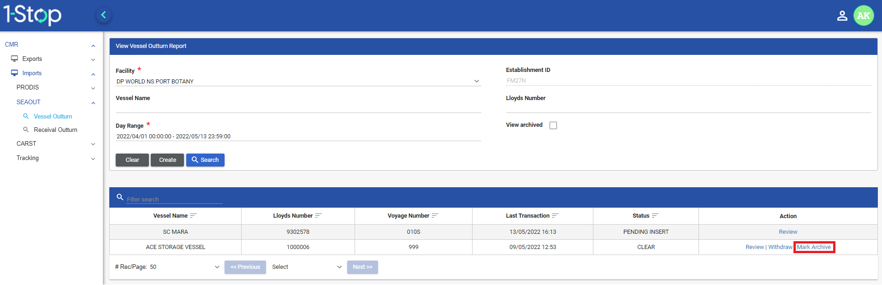Screen dimensions: 882x285
Task: Click the 1-Stop logo
Action: pyautogui.click(x=32, y=15)
